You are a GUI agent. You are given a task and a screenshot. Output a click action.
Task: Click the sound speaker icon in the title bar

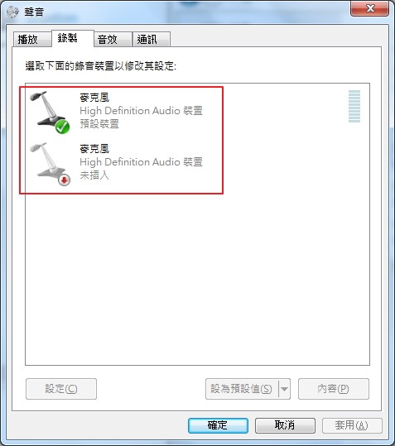pos(12,12)
